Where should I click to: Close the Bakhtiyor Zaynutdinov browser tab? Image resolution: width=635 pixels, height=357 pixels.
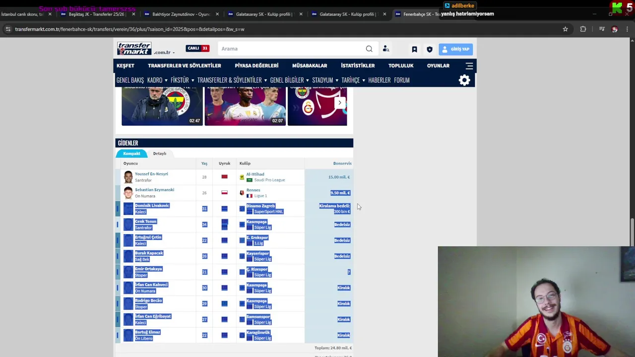coord(217,14)
